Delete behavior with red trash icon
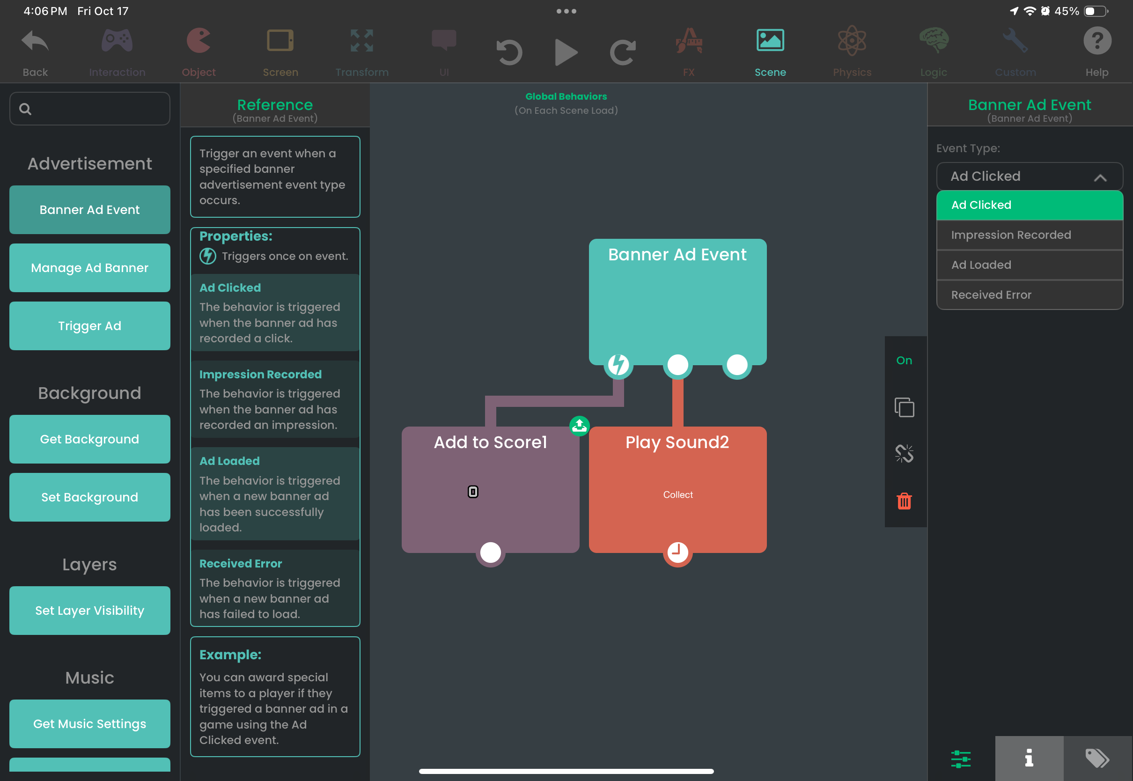Image resolution: width=1133 pixels, height=781 pixels. click(904, 501)
